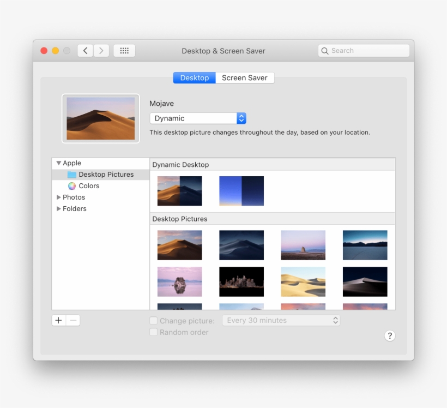Viewport: 447px width, 408px height.
Task: Click the search magnifying glass icon
Action: click(x=325, y=50)
